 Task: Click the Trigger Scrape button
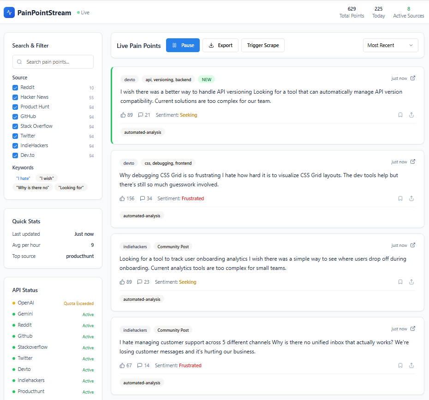[262, 45]
